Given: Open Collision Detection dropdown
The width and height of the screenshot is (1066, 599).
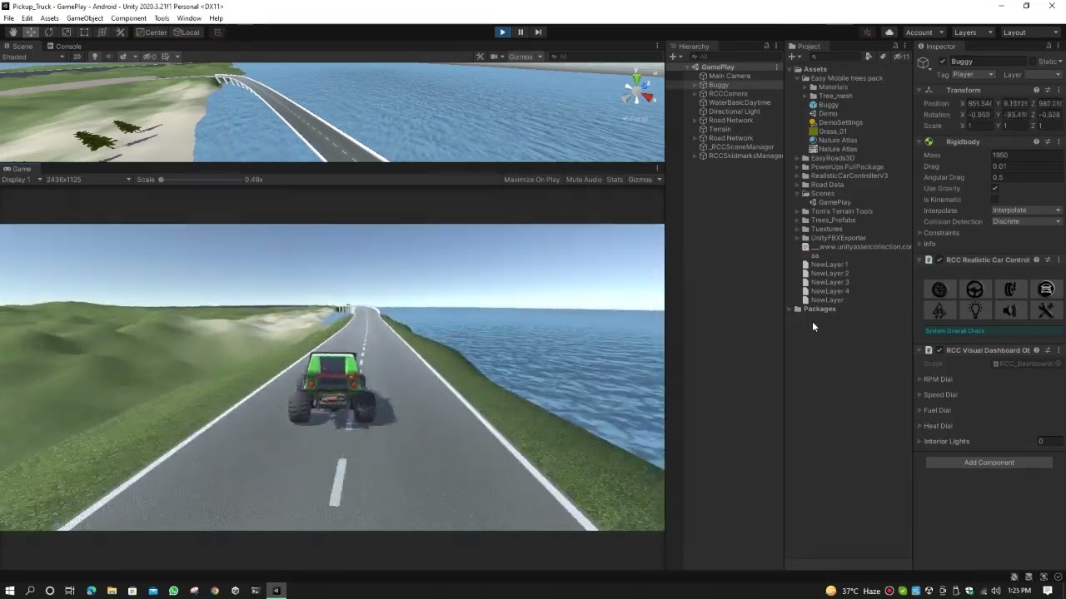Looking at the screenshot, I should pos(1027,221).
